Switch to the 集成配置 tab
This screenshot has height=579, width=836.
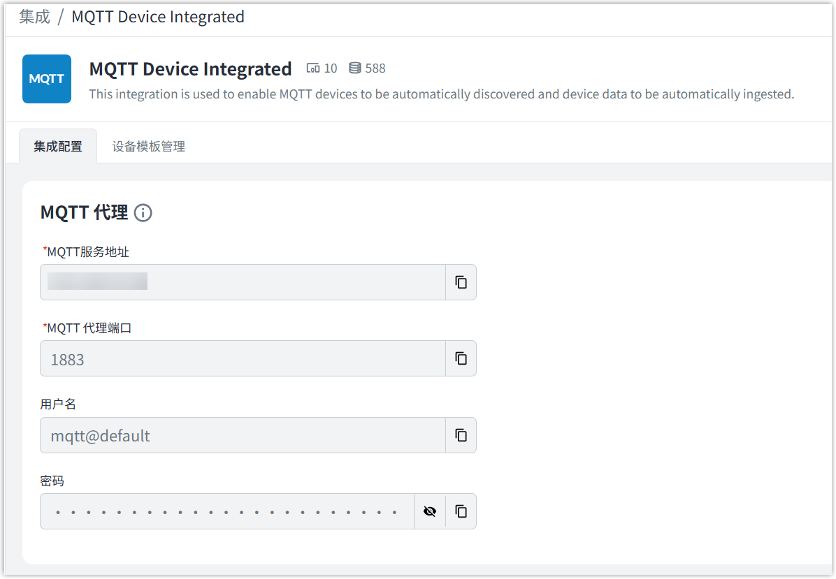[58, 147]
